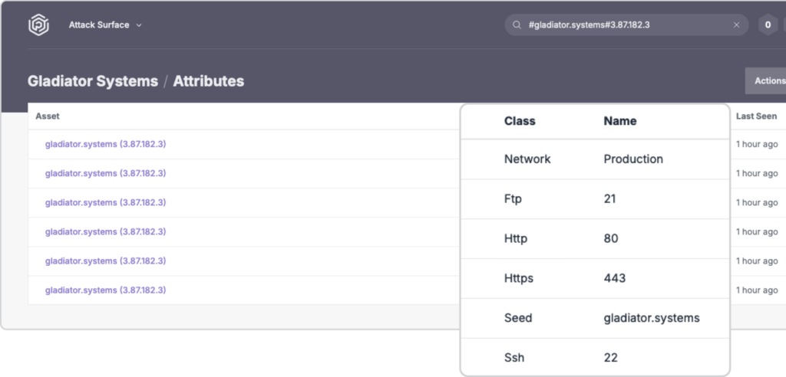Screen dimensions: 786x377
Task: Open gladiator.systems link in Ssh row
Action: [x=105, y=290]
